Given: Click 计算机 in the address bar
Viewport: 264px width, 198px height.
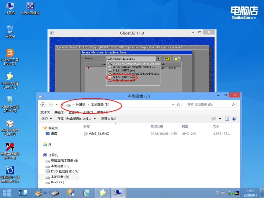Looking at the screenshot, I should (80, 105).
